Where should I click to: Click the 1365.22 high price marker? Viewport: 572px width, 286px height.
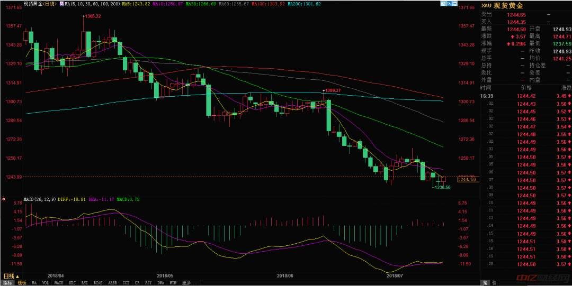pos(91,16)
